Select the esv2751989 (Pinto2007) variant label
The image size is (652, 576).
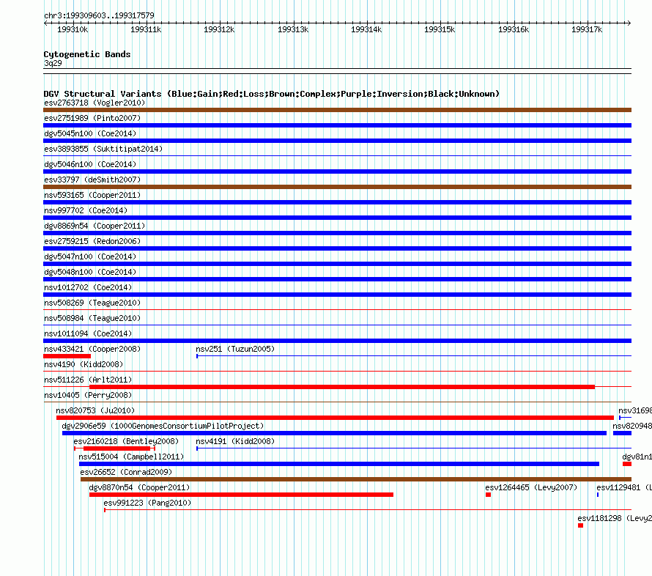[92, 118]
